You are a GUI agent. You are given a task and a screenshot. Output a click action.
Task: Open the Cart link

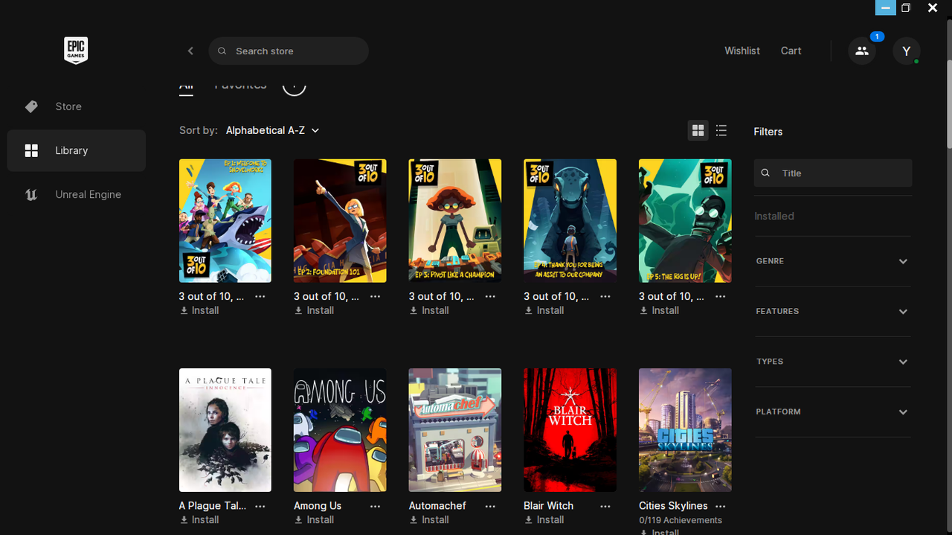pos(791,51)
